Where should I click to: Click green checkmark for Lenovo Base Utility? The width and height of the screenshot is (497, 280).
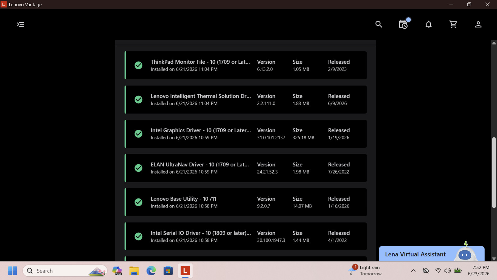(x=139, y=202)
